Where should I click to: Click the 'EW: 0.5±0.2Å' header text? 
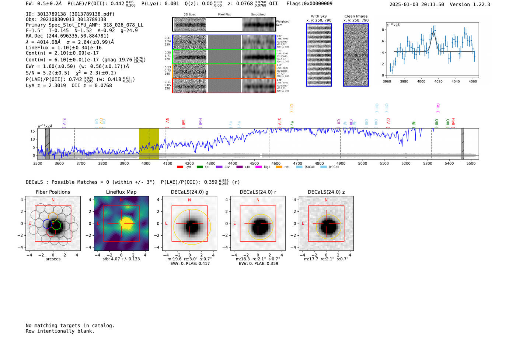[44, 4]
